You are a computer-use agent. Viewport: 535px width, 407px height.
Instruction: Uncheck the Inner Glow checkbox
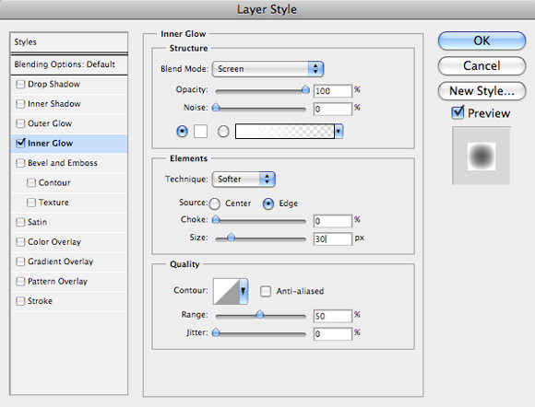(20, 143)
